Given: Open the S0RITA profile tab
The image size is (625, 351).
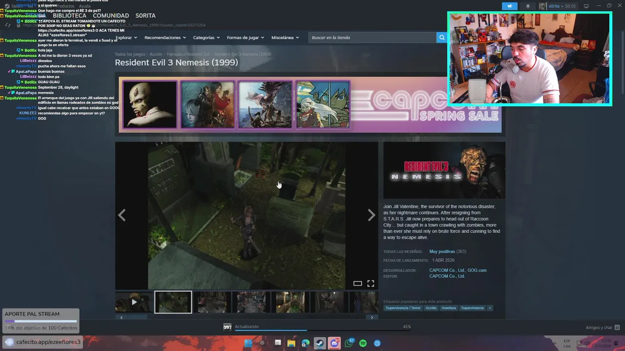Looking at the screenshot, I should click(146, 16).
